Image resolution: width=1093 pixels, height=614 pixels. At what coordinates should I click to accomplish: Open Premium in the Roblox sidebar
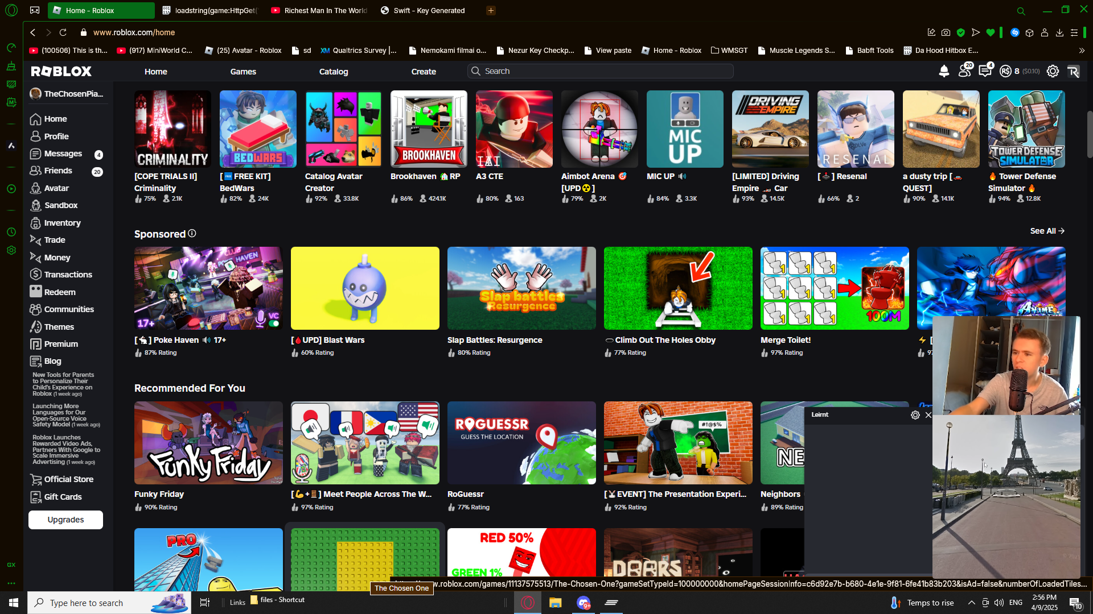point(61,344)
